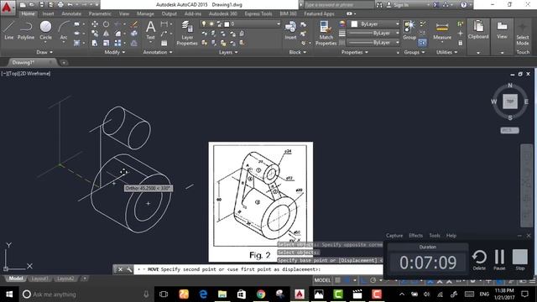Click the ViewCube TOP face
The height and width of the screenshot is (302, 537).
(510, 102)
